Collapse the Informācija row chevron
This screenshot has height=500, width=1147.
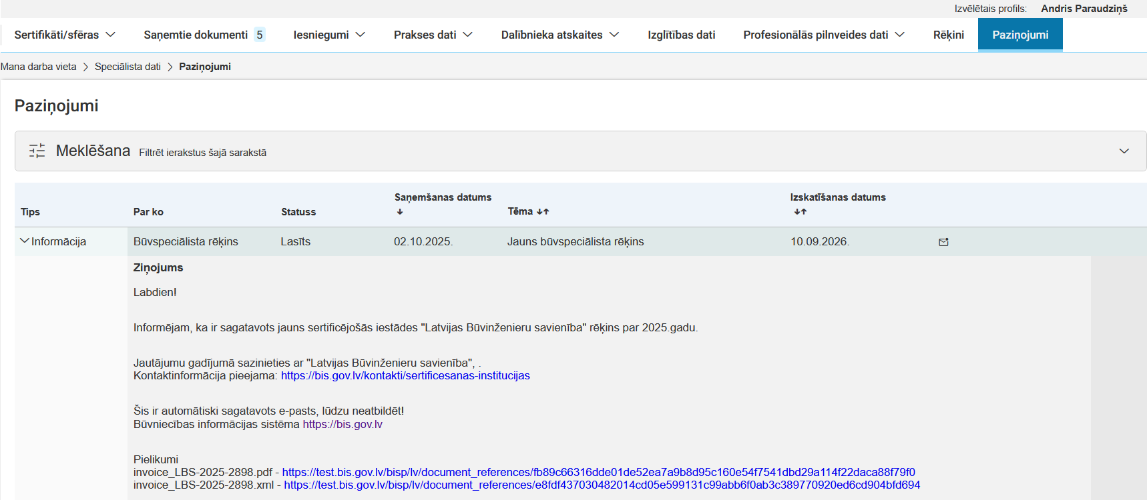[25, 241]
